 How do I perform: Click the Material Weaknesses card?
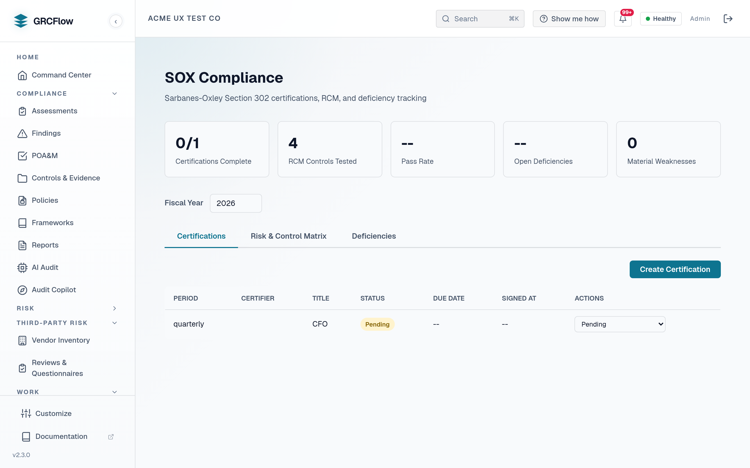668,149
